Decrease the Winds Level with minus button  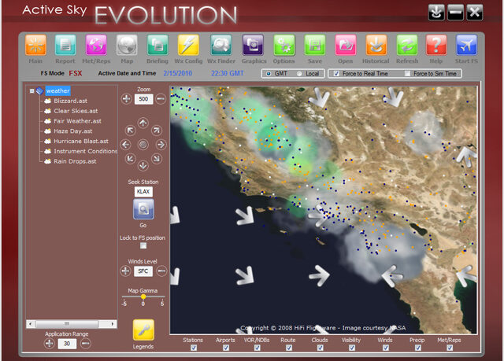pos(161,271)
